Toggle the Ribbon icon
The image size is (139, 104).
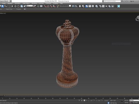tap(87, 6)
